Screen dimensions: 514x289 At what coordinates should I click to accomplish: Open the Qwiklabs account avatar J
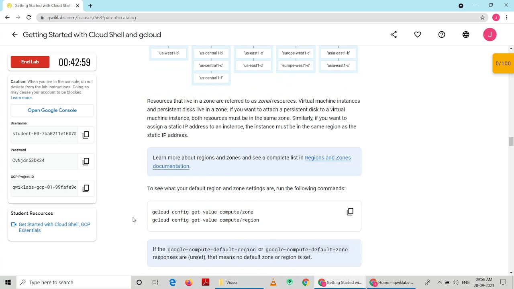tap(490, 35)
